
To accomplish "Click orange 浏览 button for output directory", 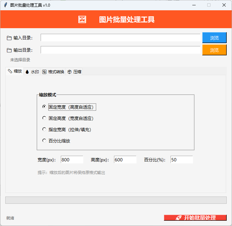I will pyautogui.click(x=214, y=50).
